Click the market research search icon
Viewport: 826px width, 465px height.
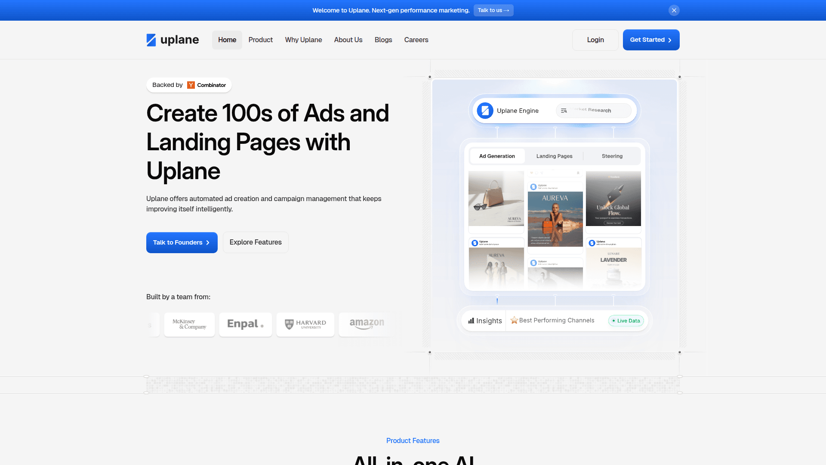[x=564, y=111]
